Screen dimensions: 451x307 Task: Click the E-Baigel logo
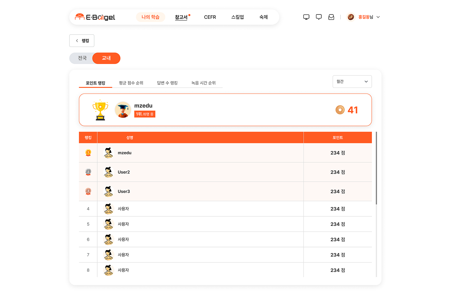[x=95, y=17]
